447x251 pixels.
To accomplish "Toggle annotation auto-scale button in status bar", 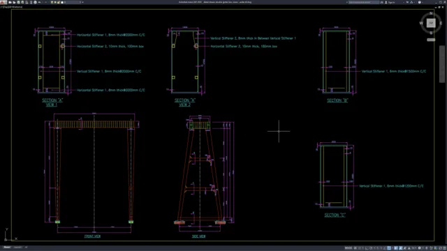I will [x=404, y=248].
